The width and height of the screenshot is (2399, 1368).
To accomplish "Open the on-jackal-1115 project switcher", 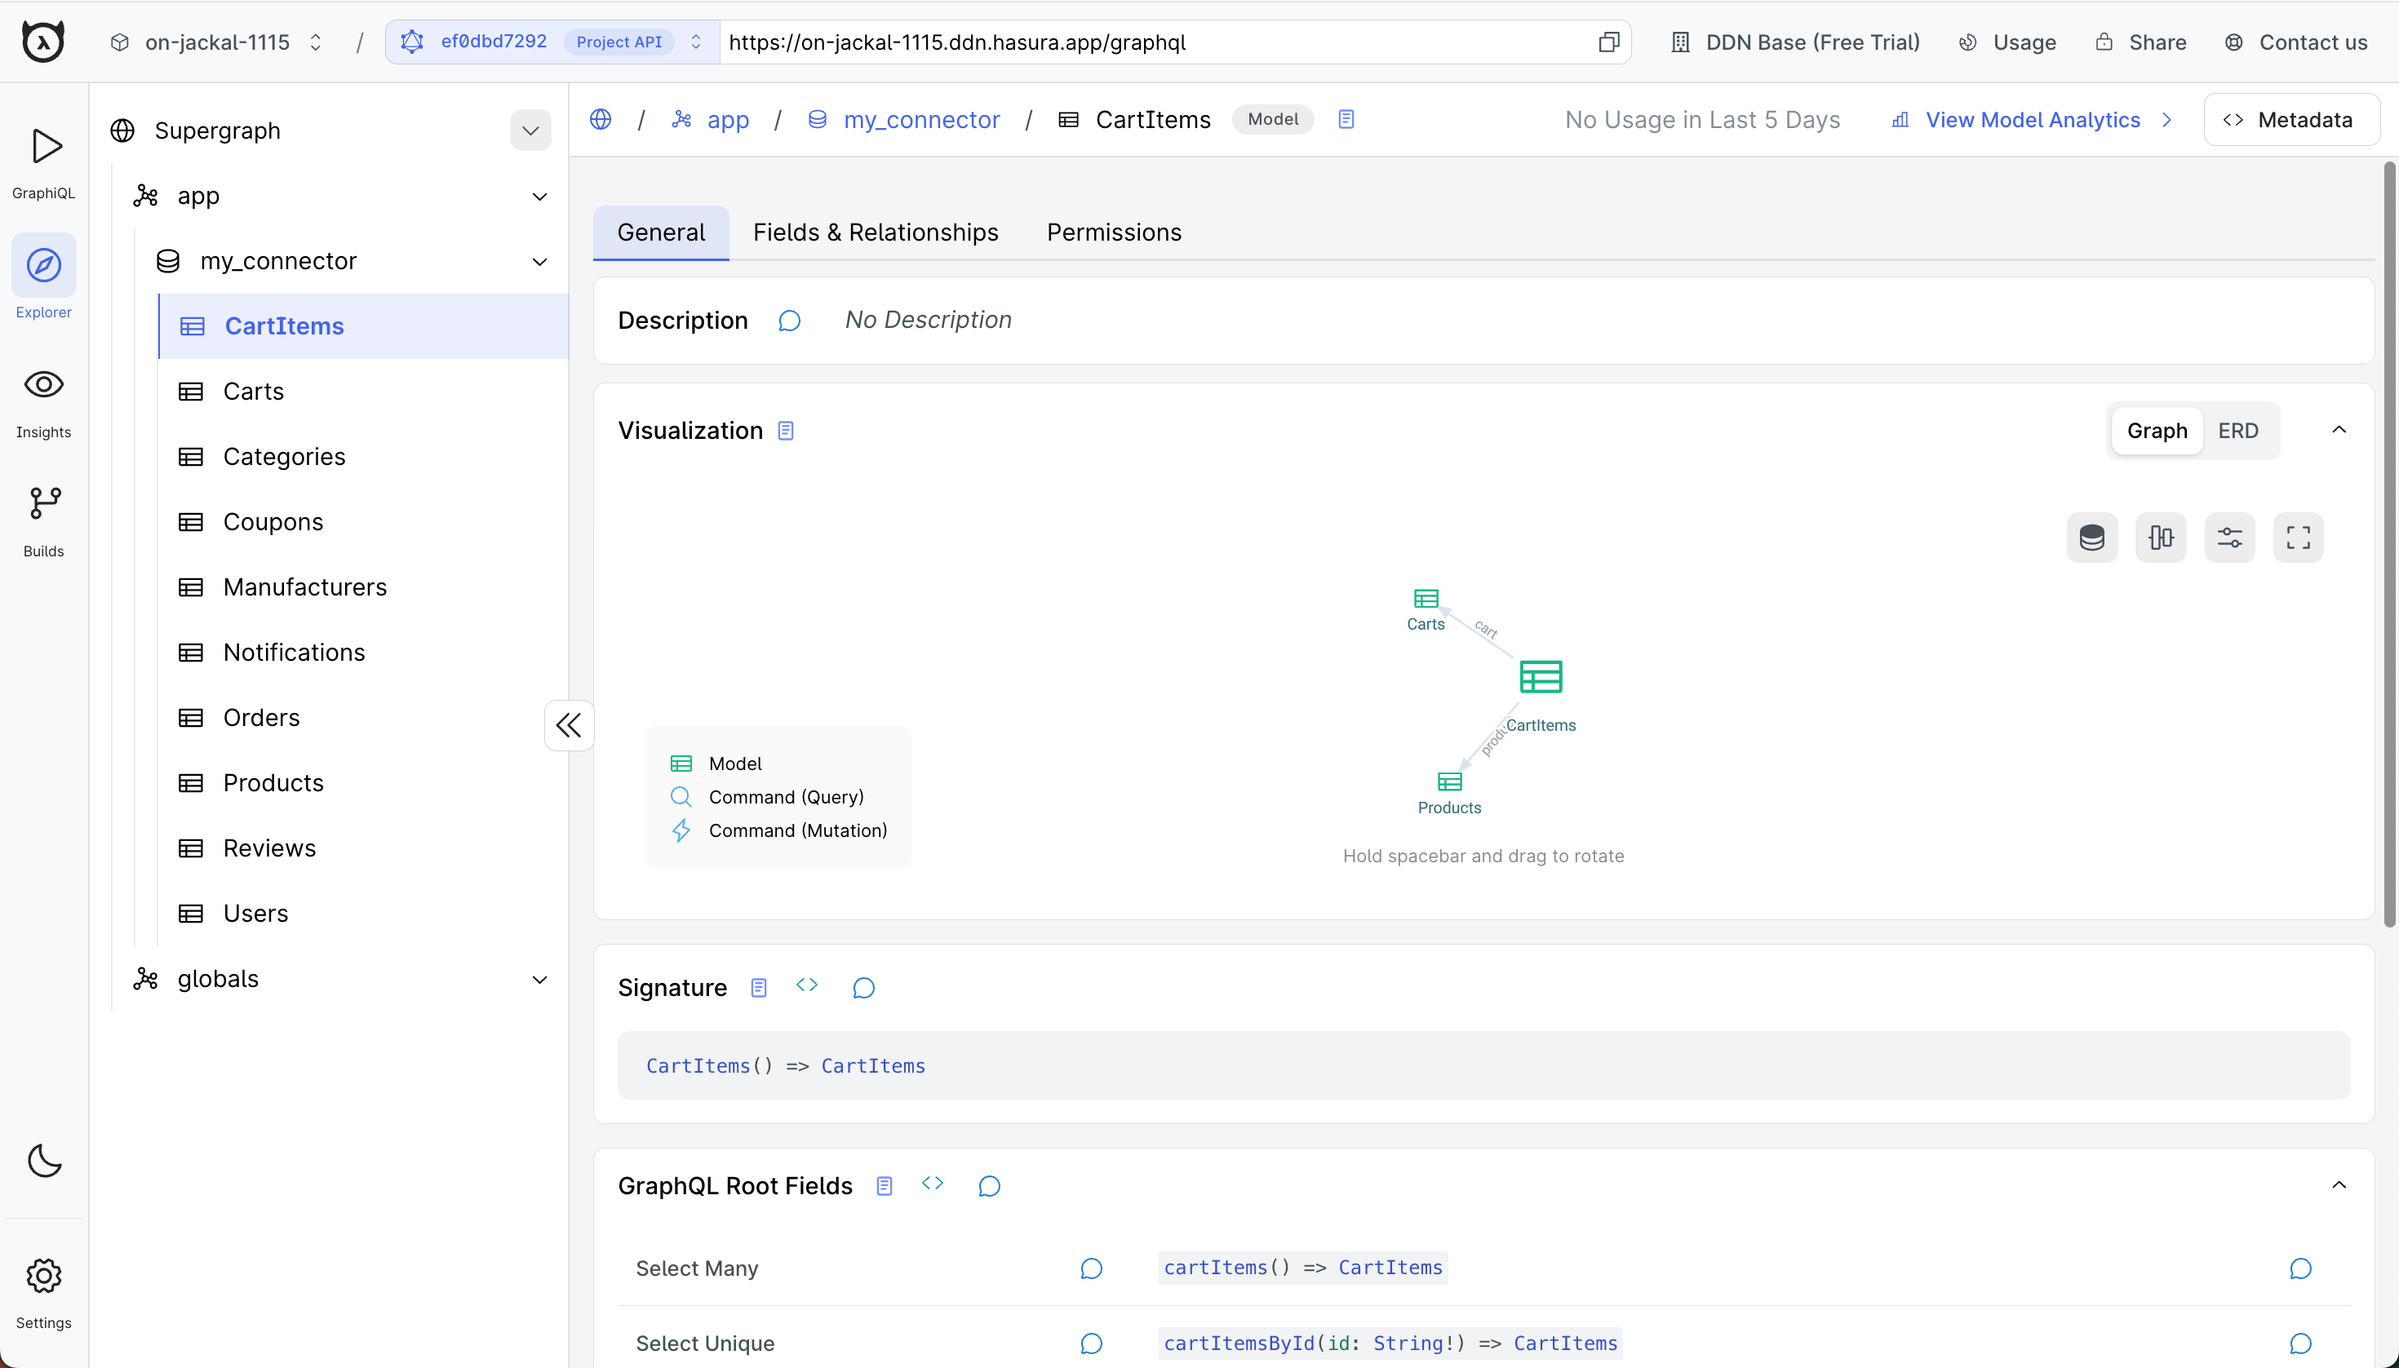I will 217,42.
